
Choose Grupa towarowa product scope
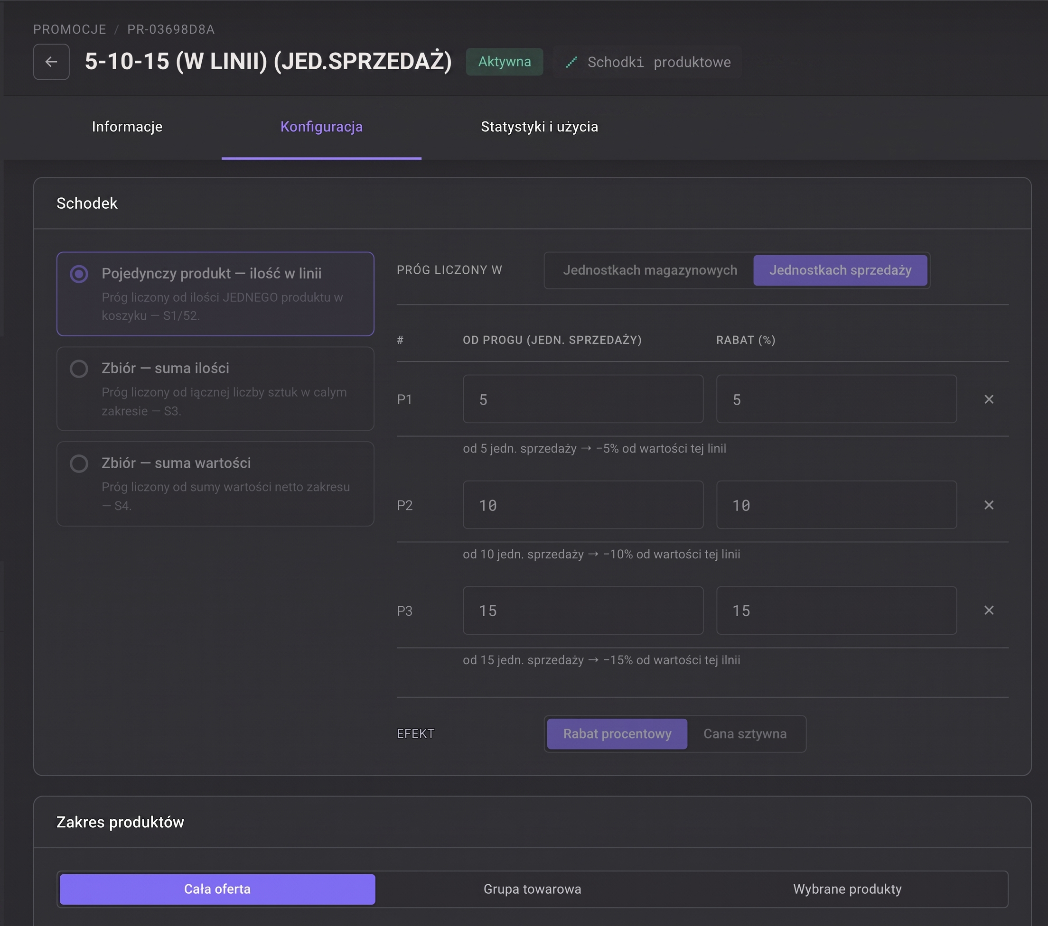tap(532, 889)
